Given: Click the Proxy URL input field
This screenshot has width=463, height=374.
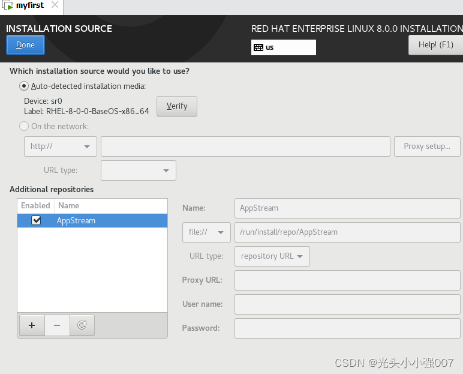Looking at the screenshot, I should (x=347, y=280).
